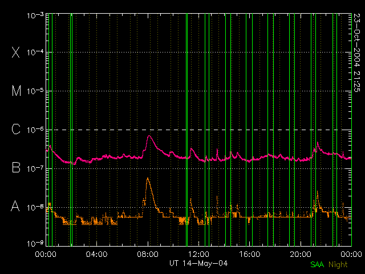
Task: Click the 04:00 time axis label
Action: [x=96, y=254]
